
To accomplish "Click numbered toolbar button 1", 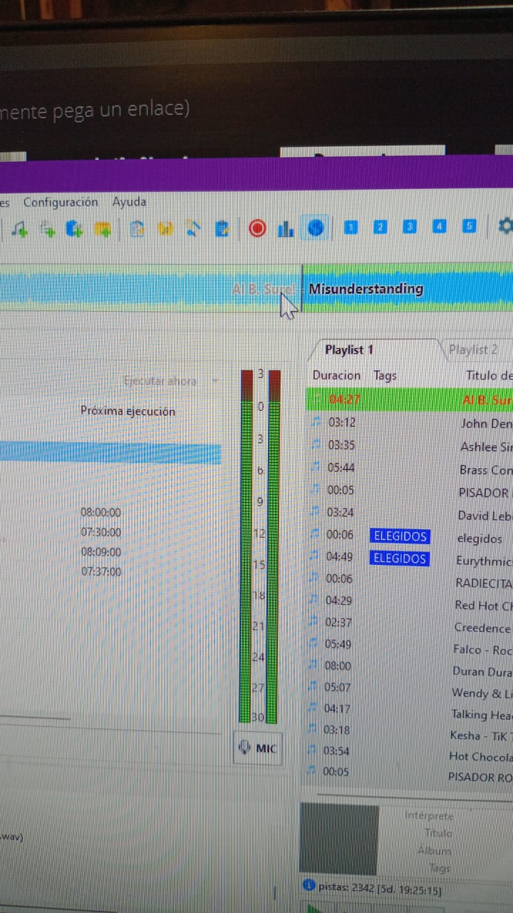I will 351,227.
